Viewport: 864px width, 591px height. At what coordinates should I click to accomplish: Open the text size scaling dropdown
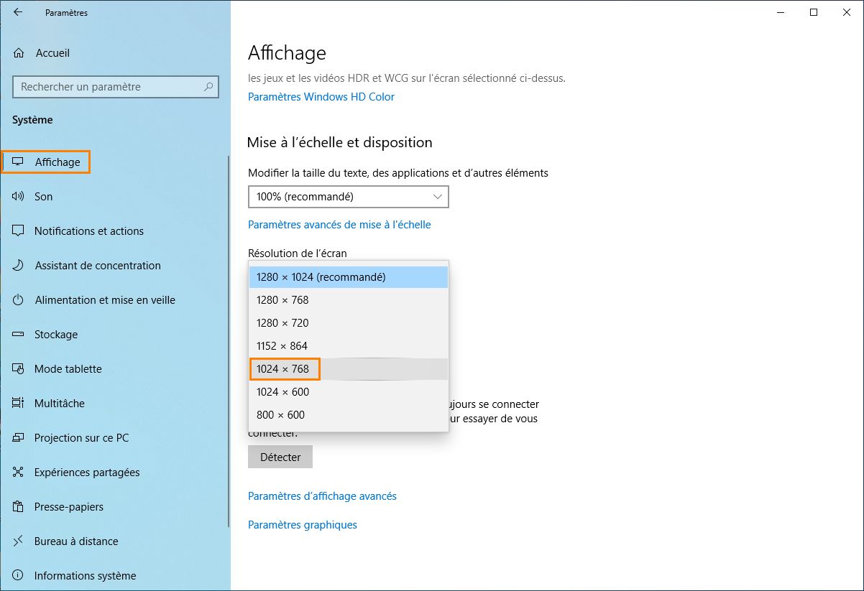(348, 196)
